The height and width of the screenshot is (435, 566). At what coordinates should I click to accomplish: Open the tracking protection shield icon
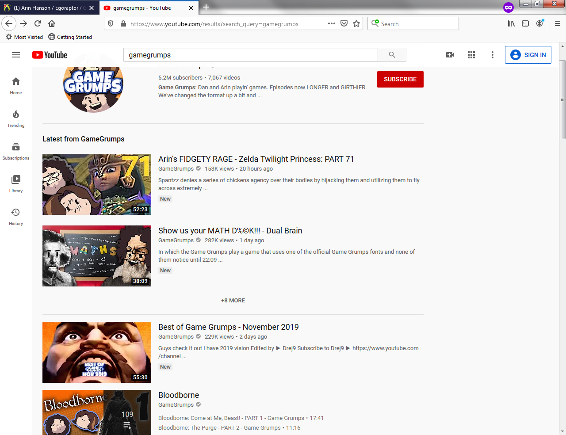(x=111, y=24)
